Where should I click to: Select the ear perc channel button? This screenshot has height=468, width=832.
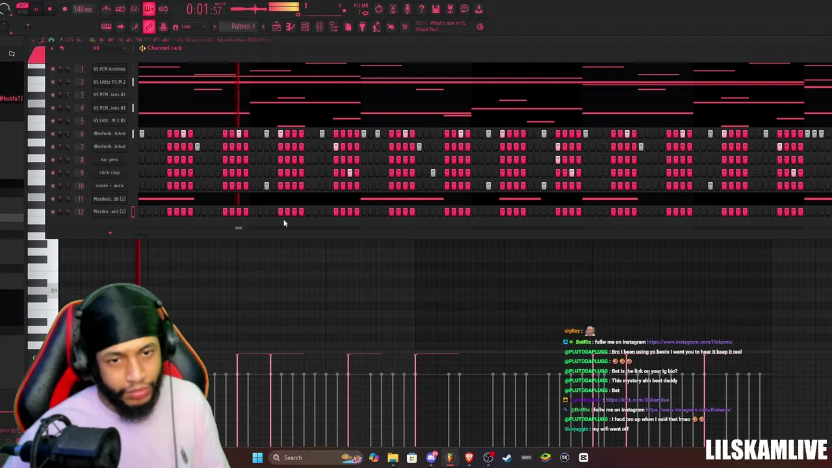(109, 160)
